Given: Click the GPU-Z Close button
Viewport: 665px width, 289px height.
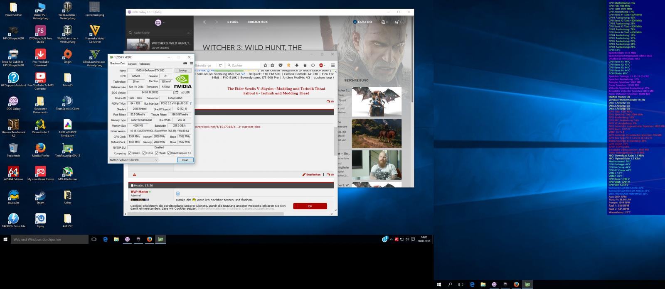Looking at the screenshot, I should [185, 160].
